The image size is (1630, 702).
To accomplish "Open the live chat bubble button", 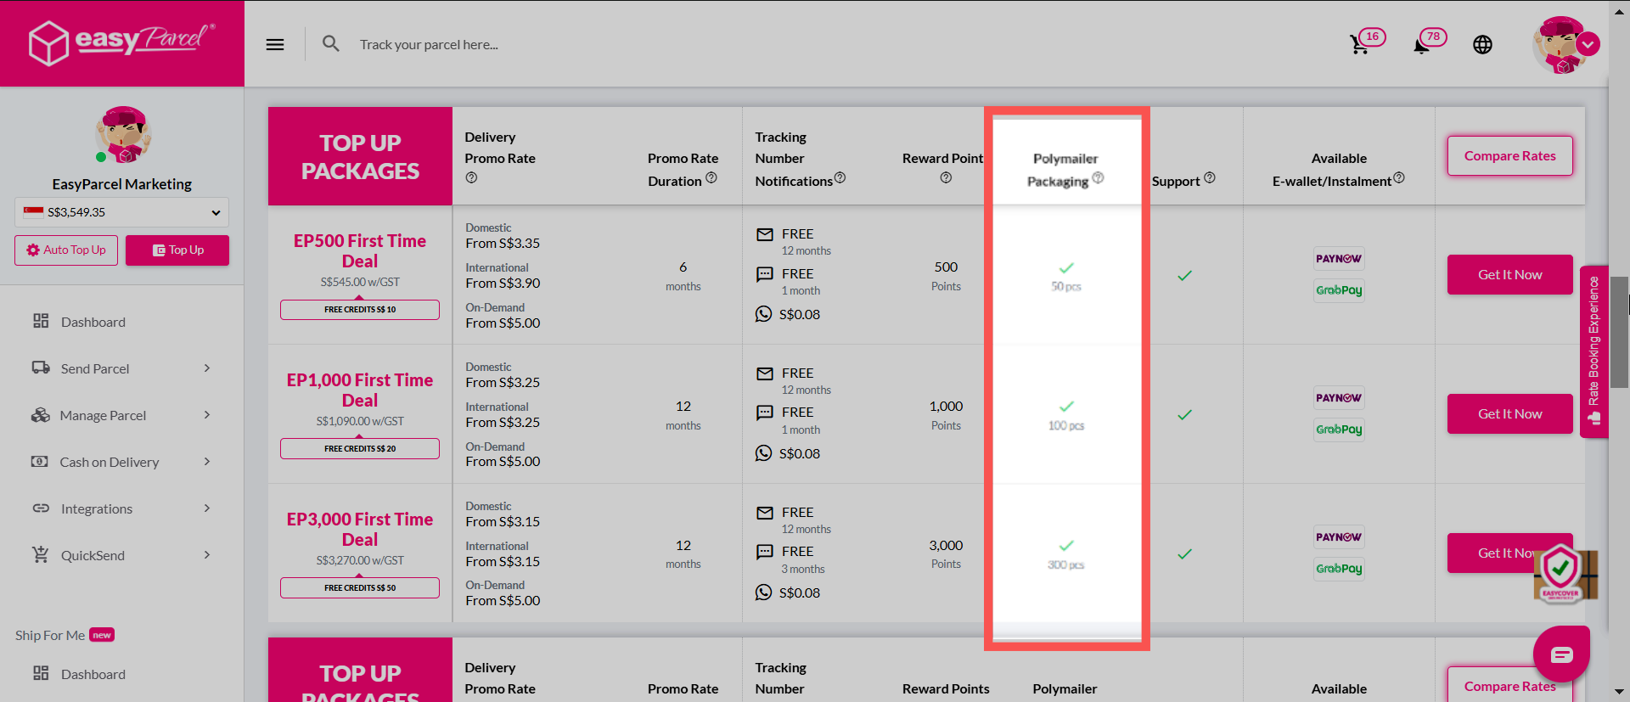I will 1561,654.
